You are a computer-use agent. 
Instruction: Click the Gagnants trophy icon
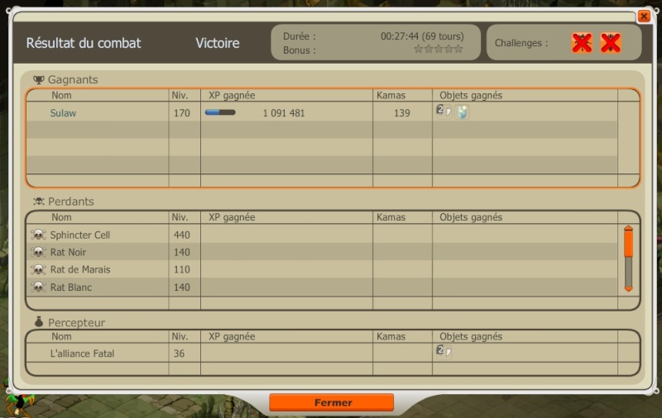point(38,79)
